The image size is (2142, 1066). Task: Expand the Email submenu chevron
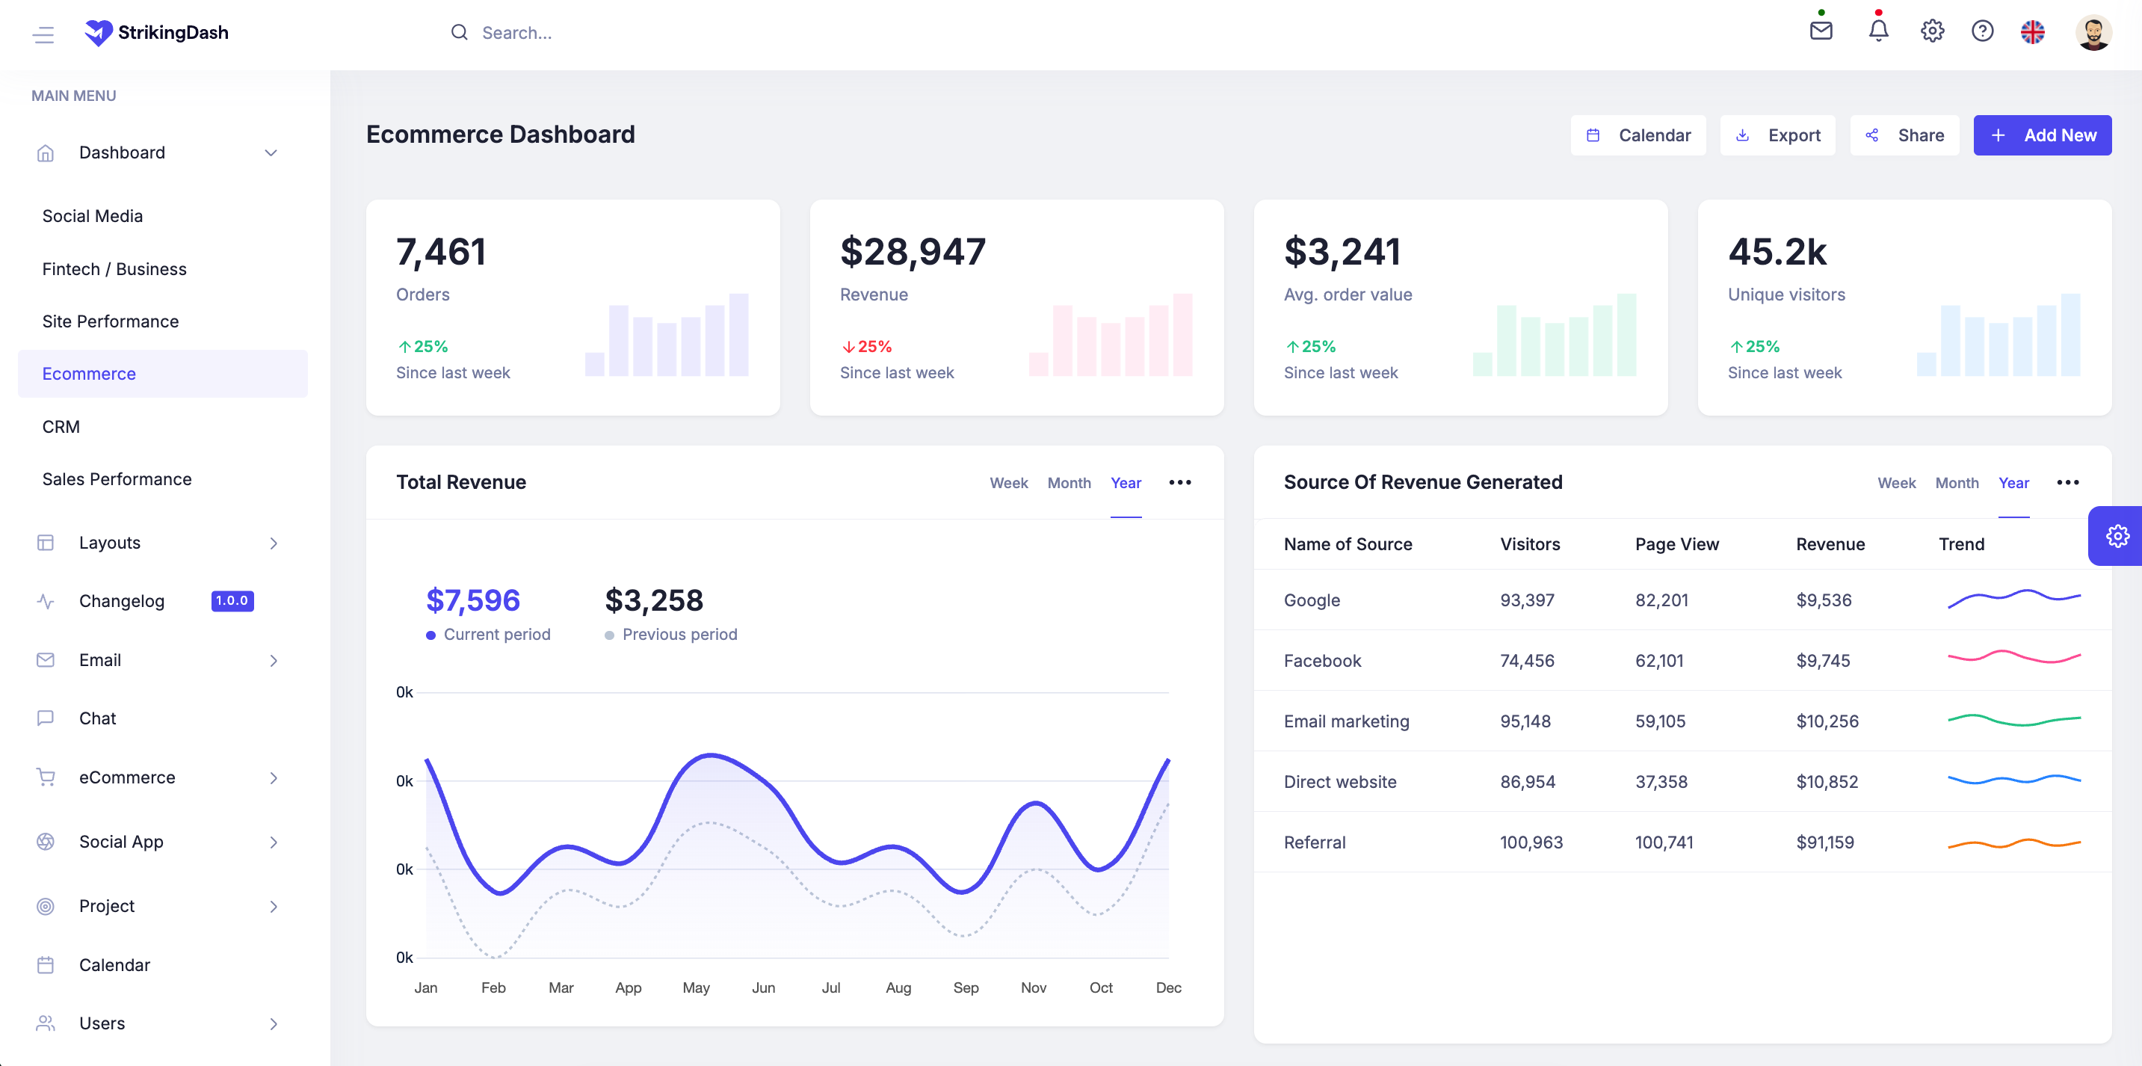[x=274, y=660]
